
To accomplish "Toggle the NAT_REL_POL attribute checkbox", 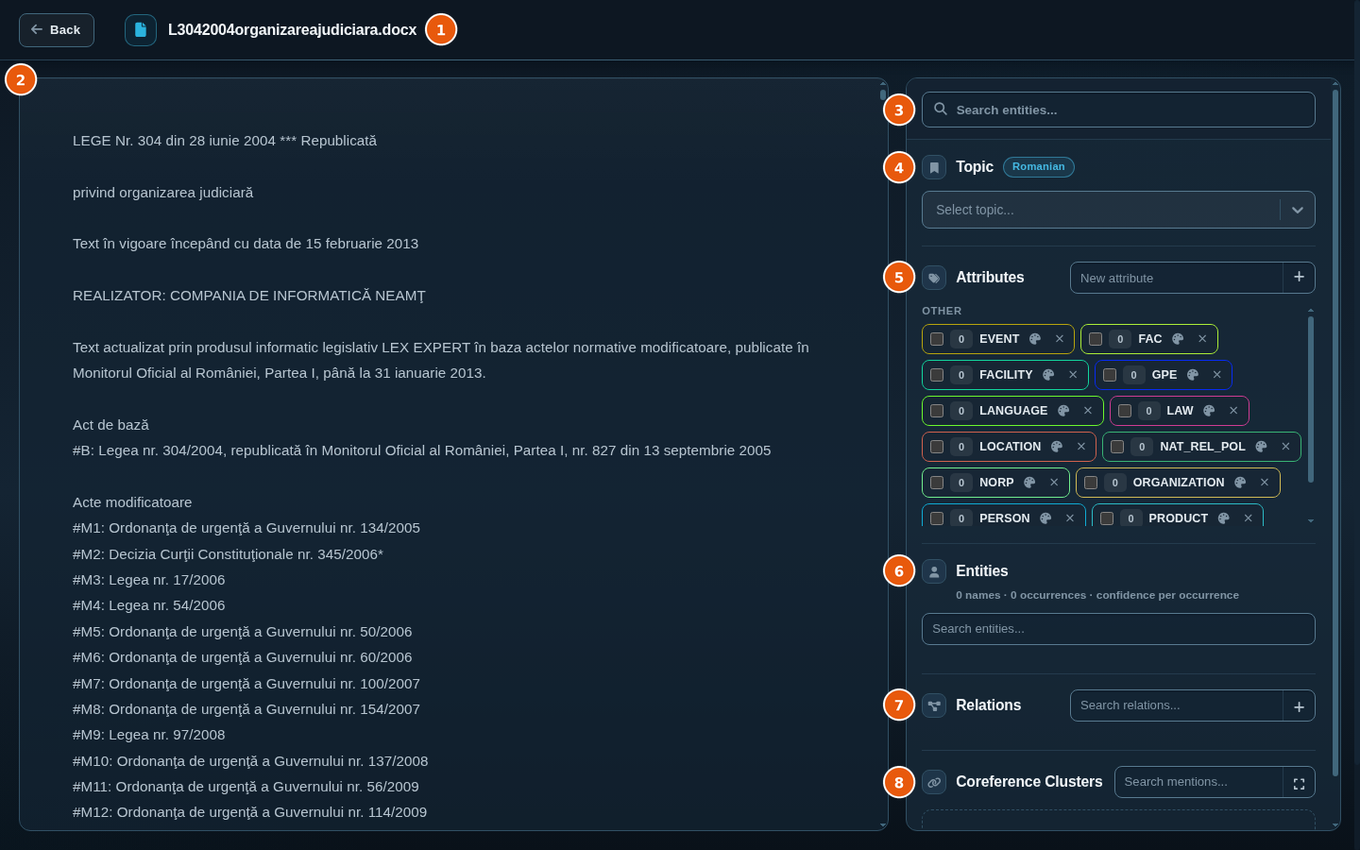I will pyautogui.click(x=1117, y=447).
